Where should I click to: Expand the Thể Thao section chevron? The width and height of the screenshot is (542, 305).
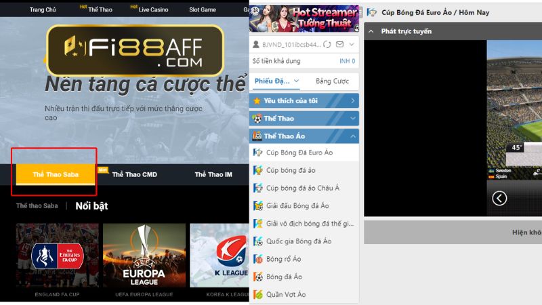click(x=353, y=118)
